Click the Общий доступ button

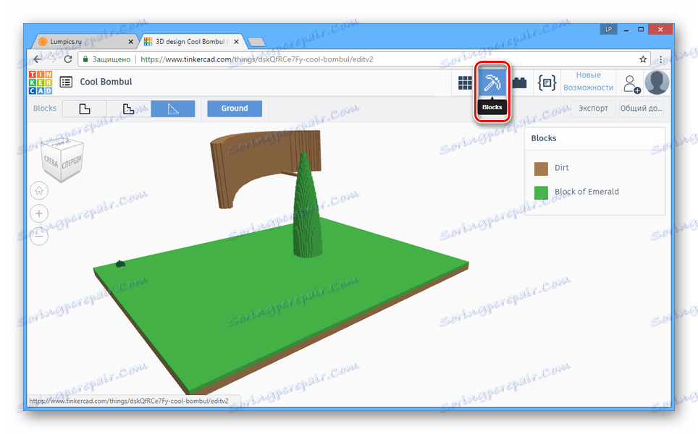642,109
